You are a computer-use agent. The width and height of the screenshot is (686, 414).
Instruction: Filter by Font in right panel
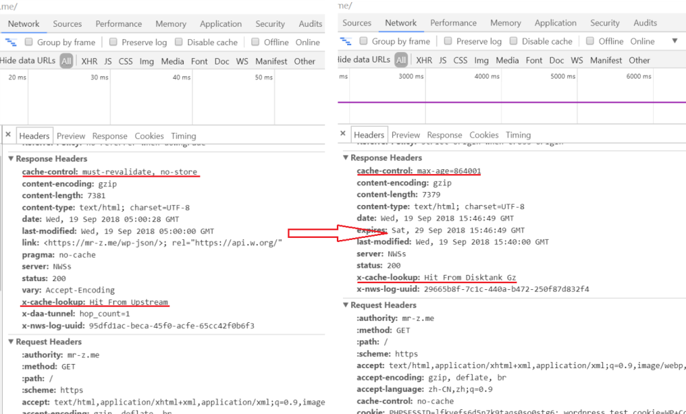click(x=534, y=60)
